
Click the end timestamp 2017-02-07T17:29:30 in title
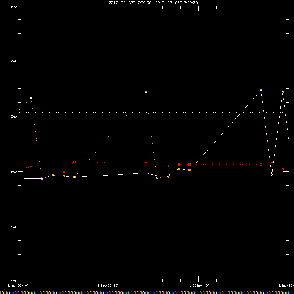tap(176, 3)
